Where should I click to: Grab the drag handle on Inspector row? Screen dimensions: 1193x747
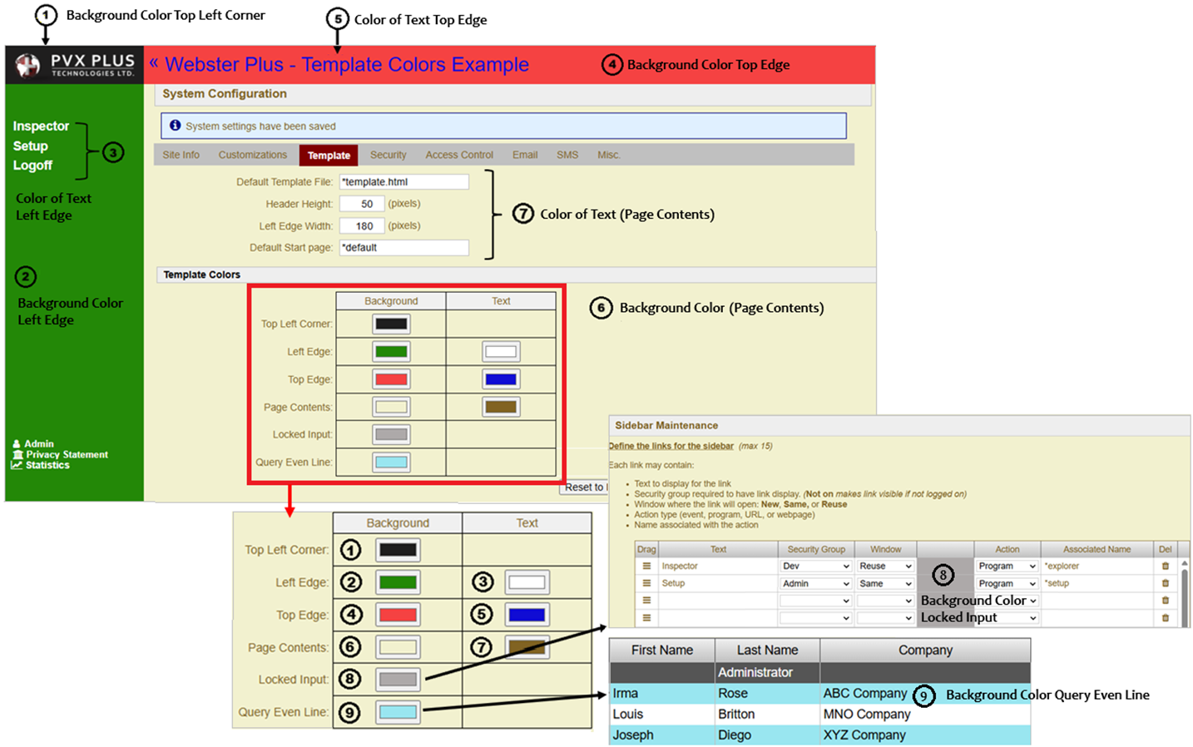[646, 566]
